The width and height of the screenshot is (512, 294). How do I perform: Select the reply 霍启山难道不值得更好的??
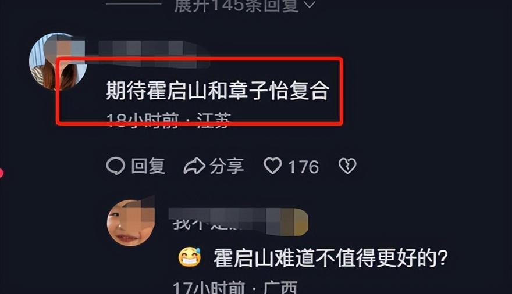[x=330, y=258]
